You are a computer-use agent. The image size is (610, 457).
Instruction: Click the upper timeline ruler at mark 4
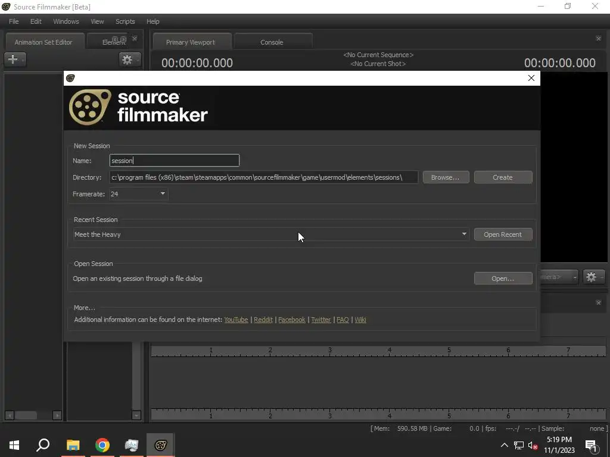pyautogui.click(x=390, y=351)
